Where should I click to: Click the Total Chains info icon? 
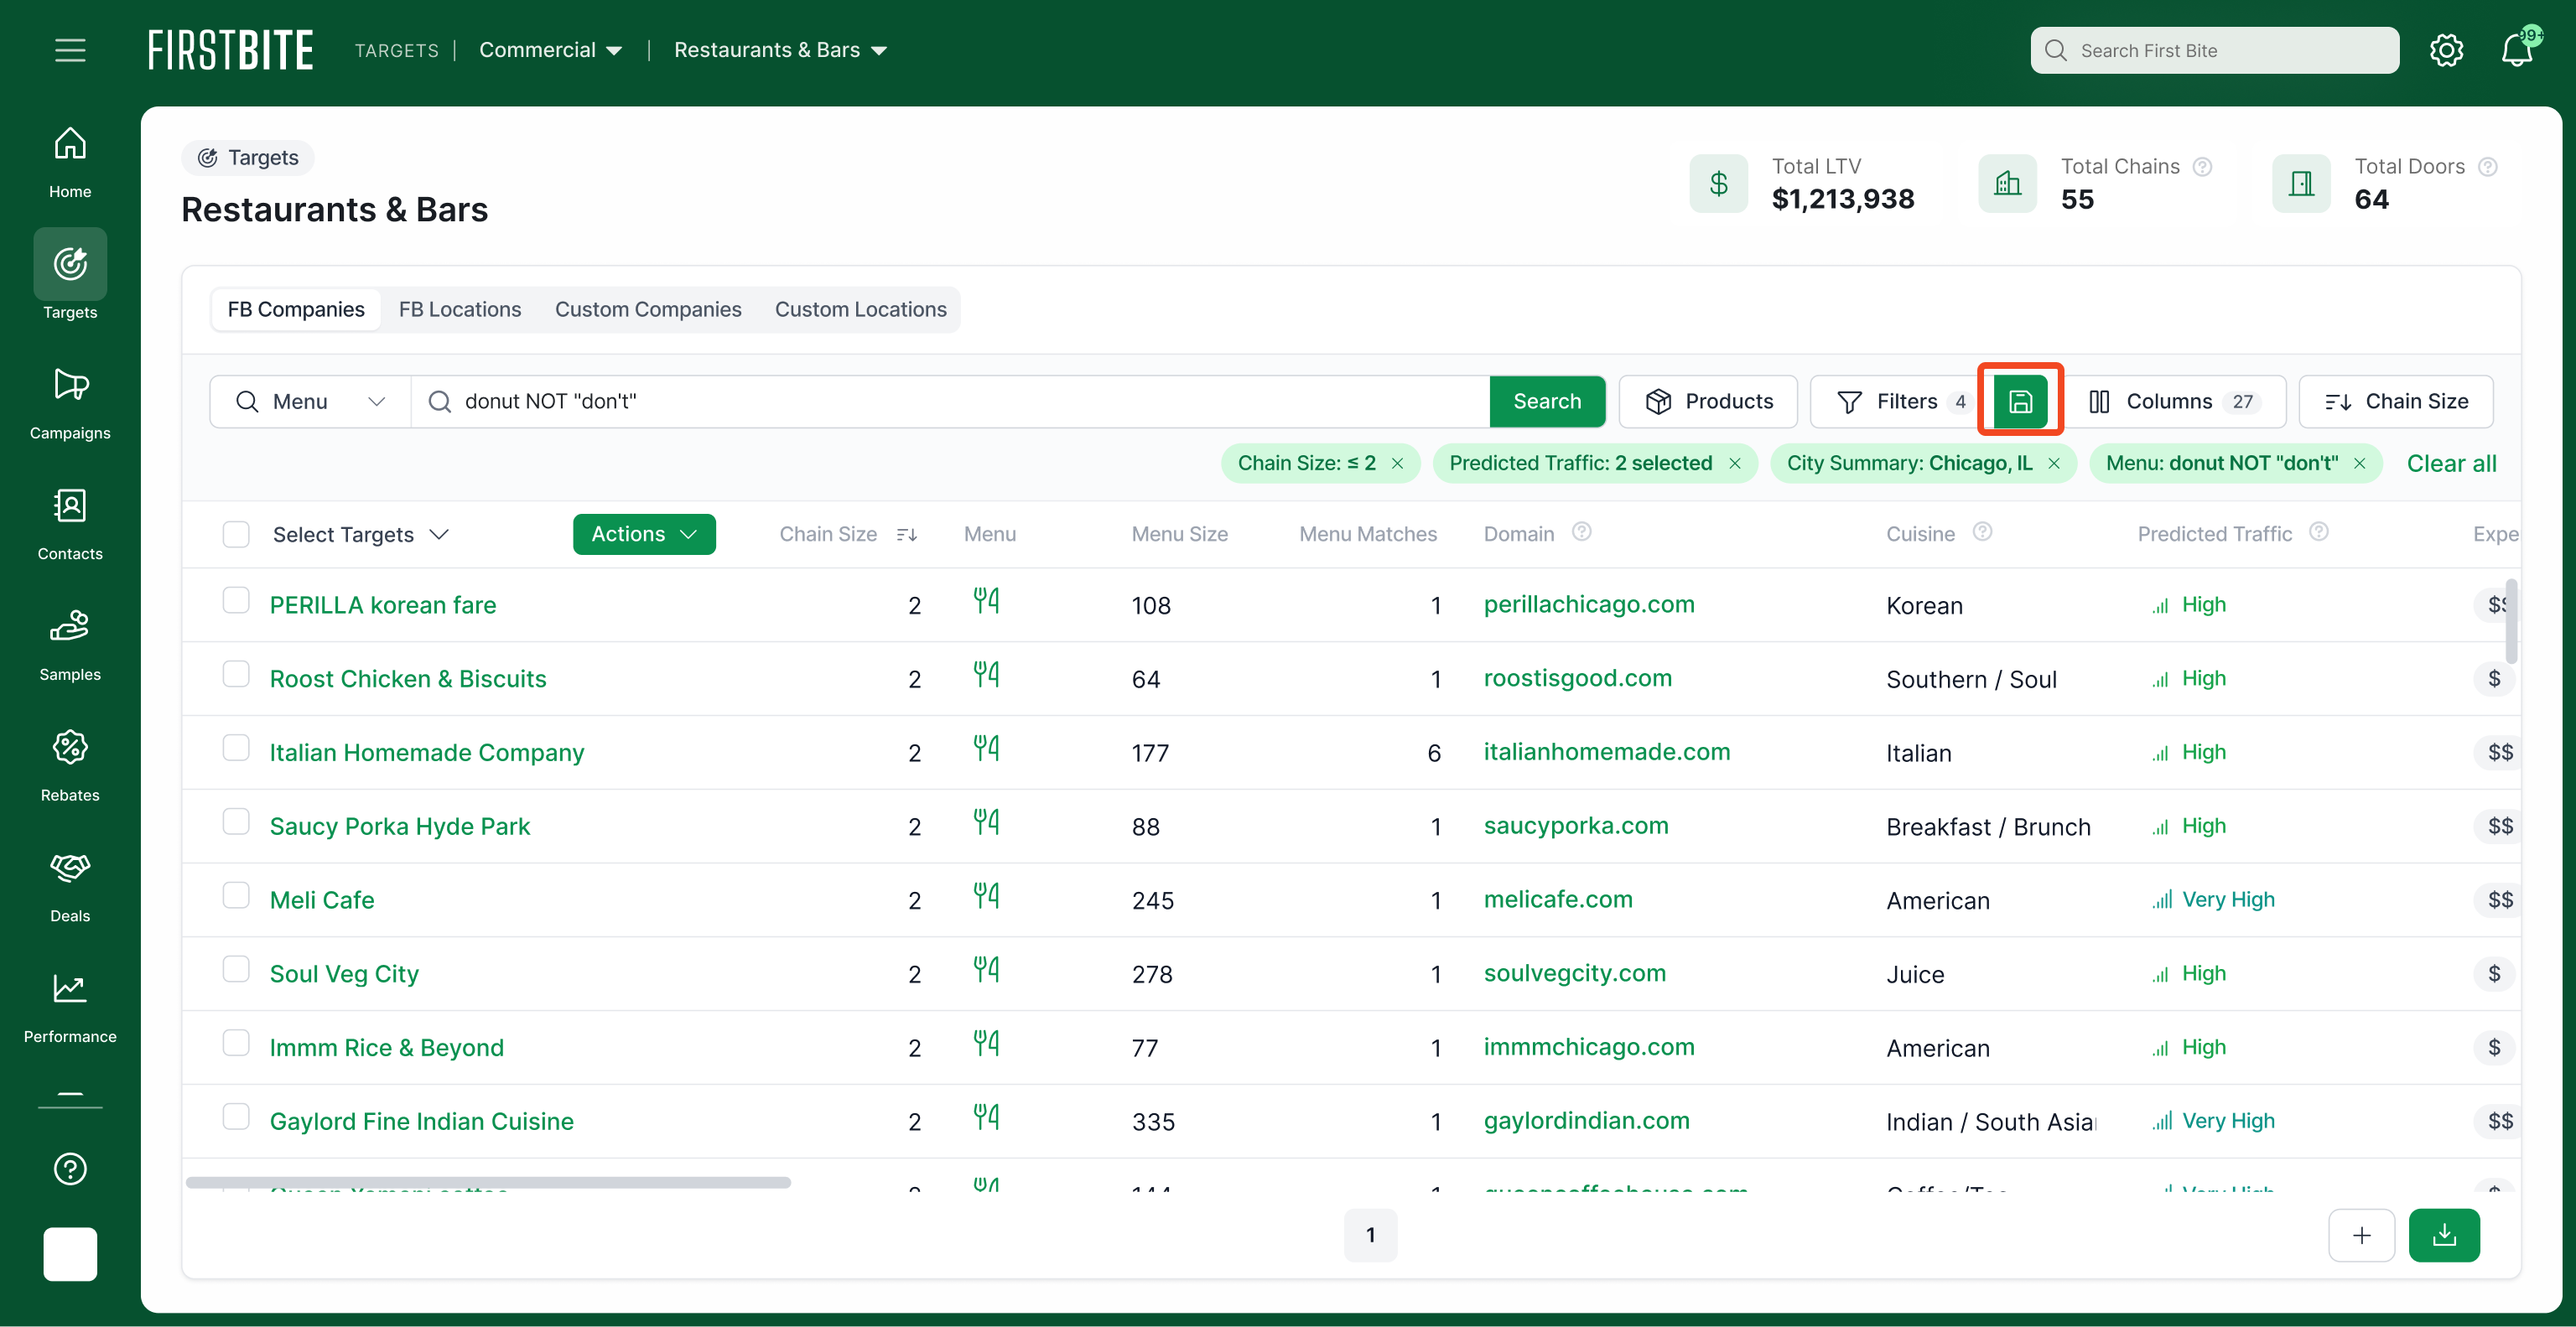point(2202,166)
